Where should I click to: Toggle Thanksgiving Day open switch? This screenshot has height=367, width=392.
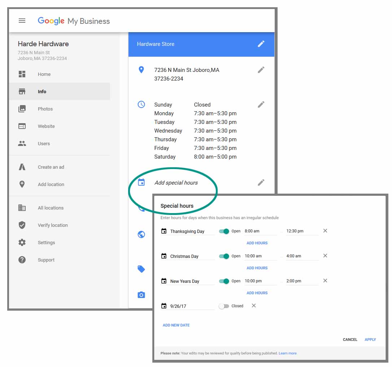click(x=224, y=231)
